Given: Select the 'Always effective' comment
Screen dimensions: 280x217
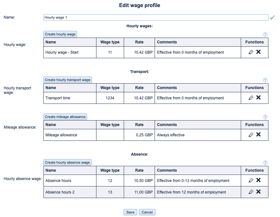Looking at the screenshot, I should (x=171, y=135).
